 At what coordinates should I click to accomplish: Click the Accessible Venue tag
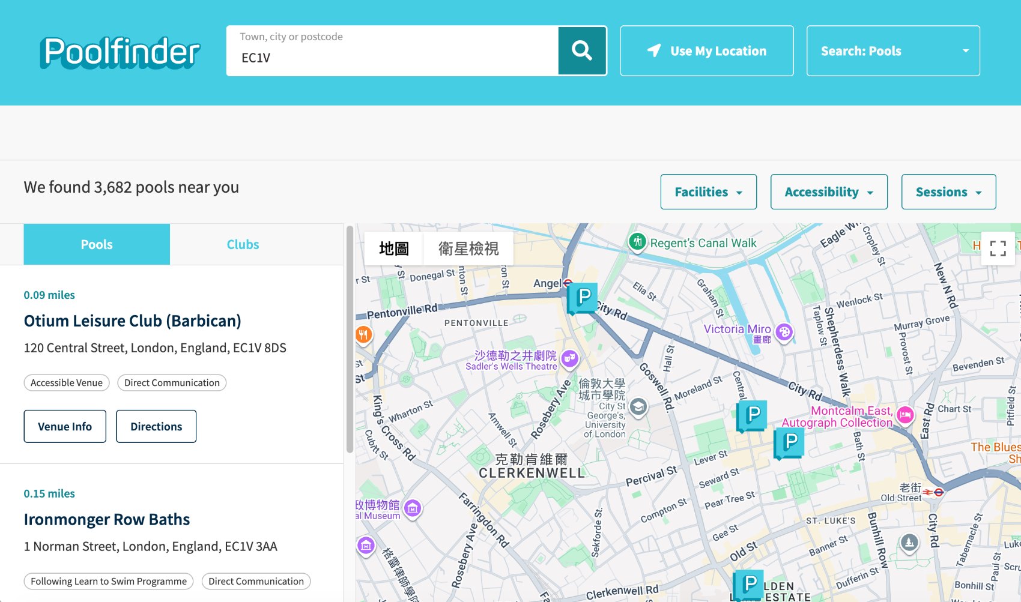[x=67, y=382]
